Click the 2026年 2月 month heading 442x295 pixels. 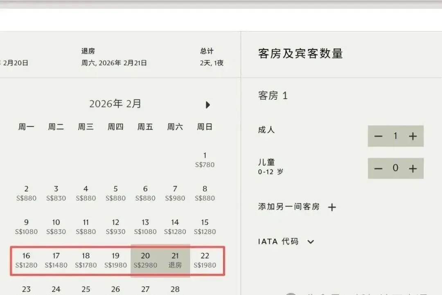[115, 104]
